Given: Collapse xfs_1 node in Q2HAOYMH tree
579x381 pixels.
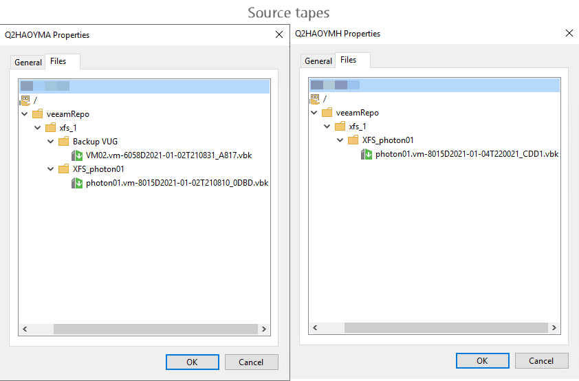Looking at the screenshot, I should [327, 127].
